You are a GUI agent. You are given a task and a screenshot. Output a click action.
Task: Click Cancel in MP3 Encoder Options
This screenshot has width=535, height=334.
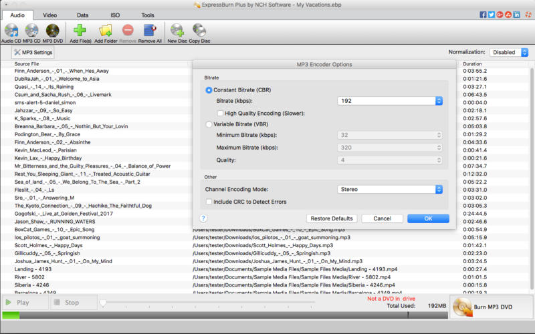coord(382,218)
